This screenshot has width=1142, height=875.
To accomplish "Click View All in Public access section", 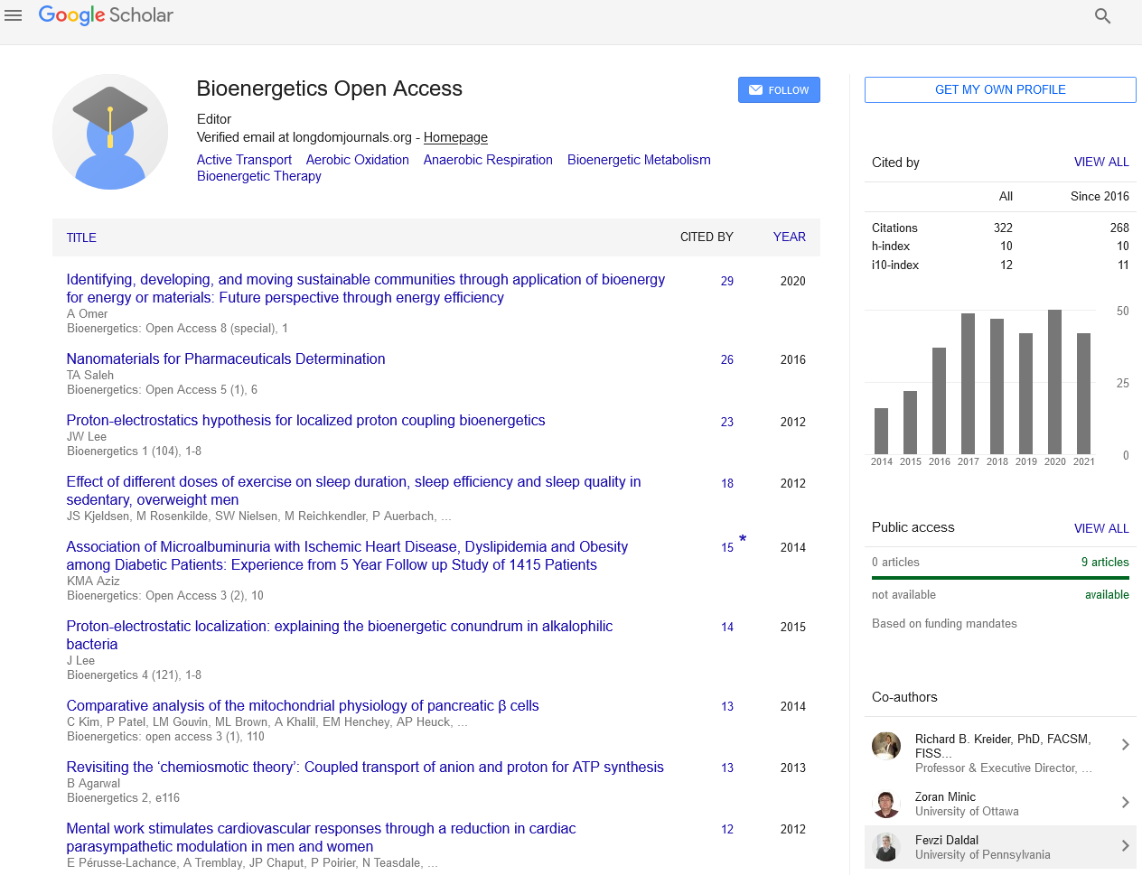I will [x=1101, y=528].
